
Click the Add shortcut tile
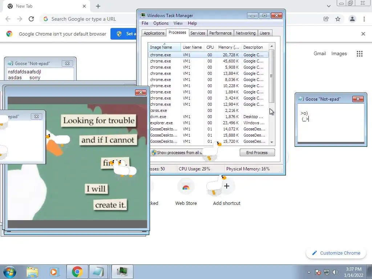(x=227, y=192)
